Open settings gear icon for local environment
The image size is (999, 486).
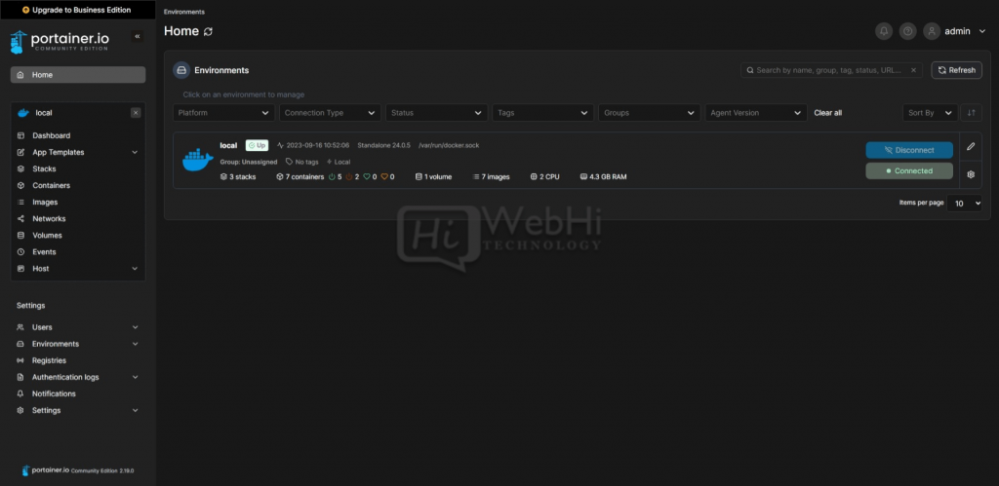tap(971, 175)
